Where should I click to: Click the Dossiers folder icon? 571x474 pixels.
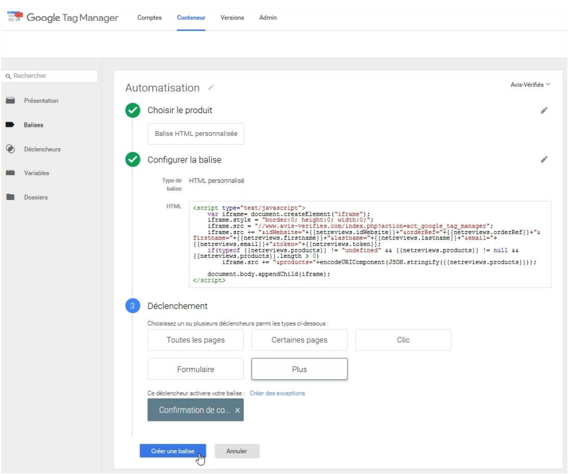tap(10, 197)
